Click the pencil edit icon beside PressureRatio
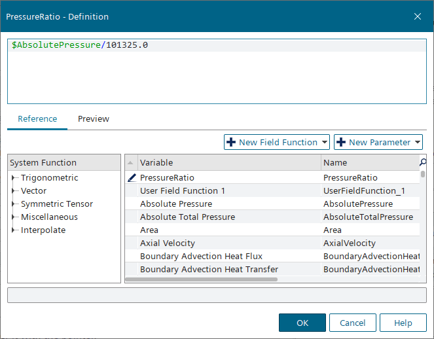This screenshot has width=434, height=339. [x=132, y=177]
